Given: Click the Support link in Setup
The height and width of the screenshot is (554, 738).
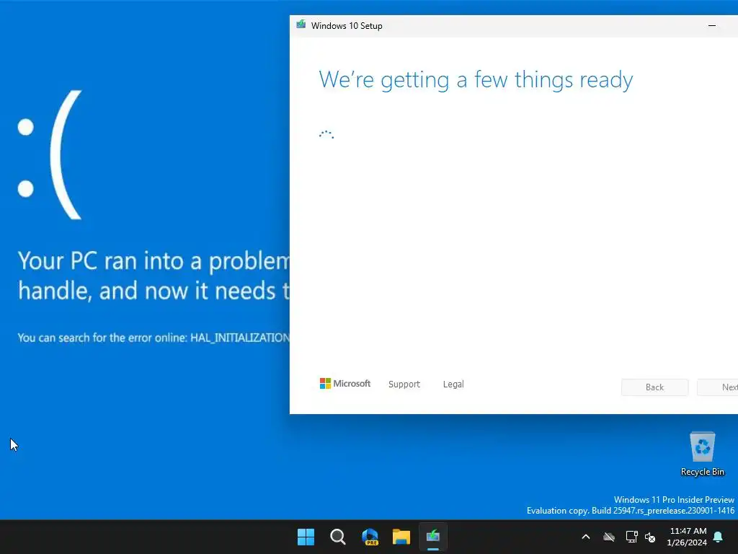Looking at the screenshot, I should click(x=404, y=384).
